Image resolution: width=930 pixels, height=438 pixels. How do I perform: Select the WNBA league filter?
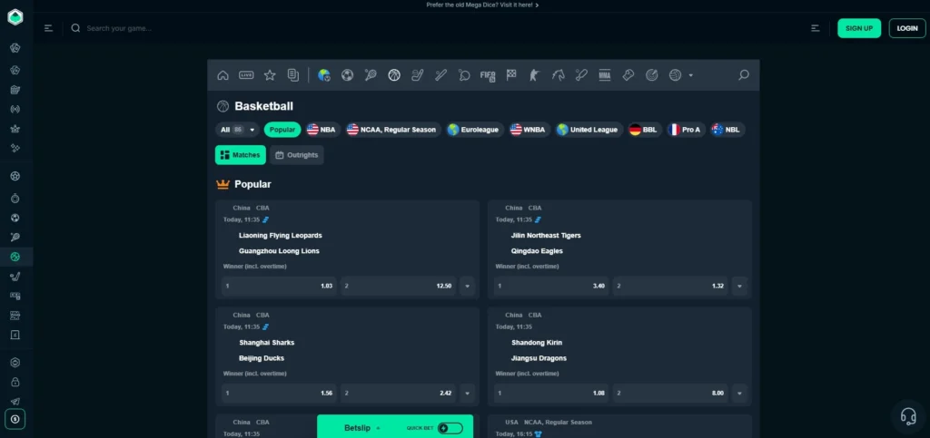point(529,130)
